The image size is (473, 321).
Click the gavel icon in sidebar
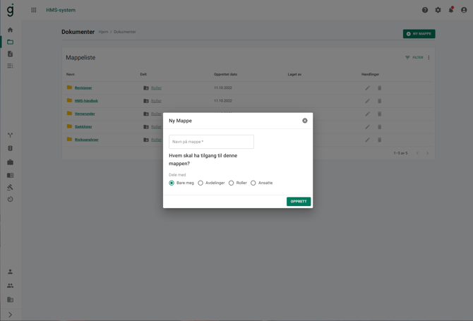coord(10,187)
